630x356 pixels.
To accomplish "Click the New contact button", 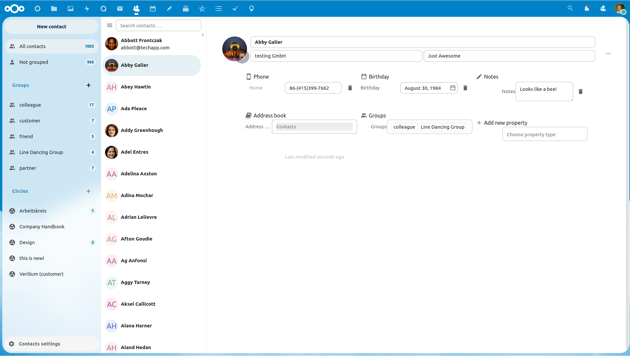I will point(52,27).
